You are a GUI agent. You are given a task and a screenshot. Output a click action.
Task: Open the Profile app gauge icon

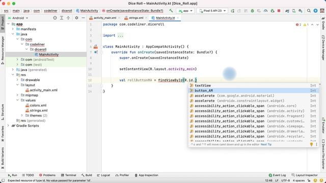coord(265,11)
